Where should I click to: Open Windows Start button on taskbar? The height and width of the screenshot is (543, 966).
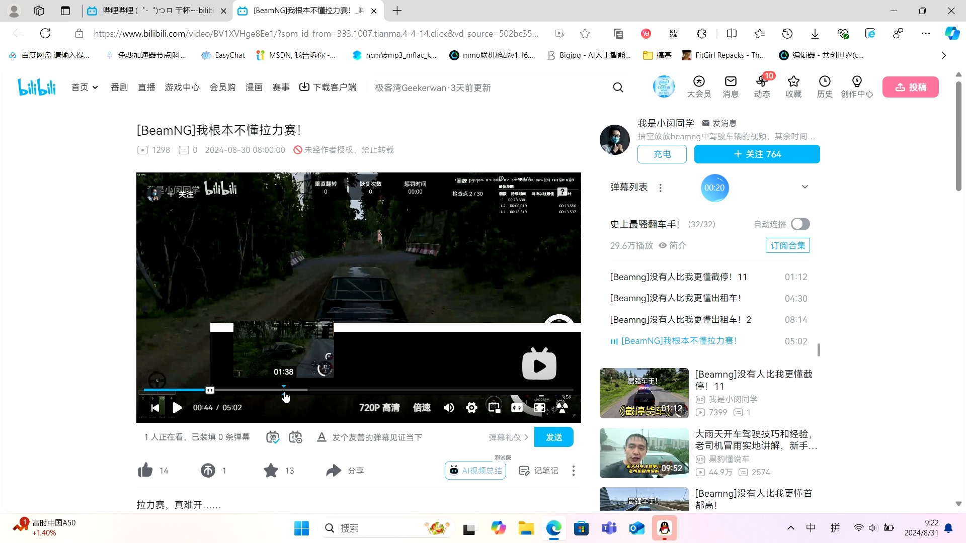tap(301, 528)
